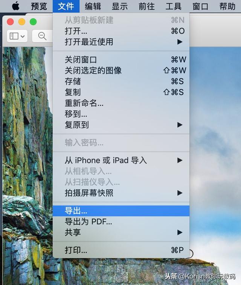Viewport: 241px width, 285px height.
Task: Choose 存储 to save the image
Action: click(x=121, y=81)
